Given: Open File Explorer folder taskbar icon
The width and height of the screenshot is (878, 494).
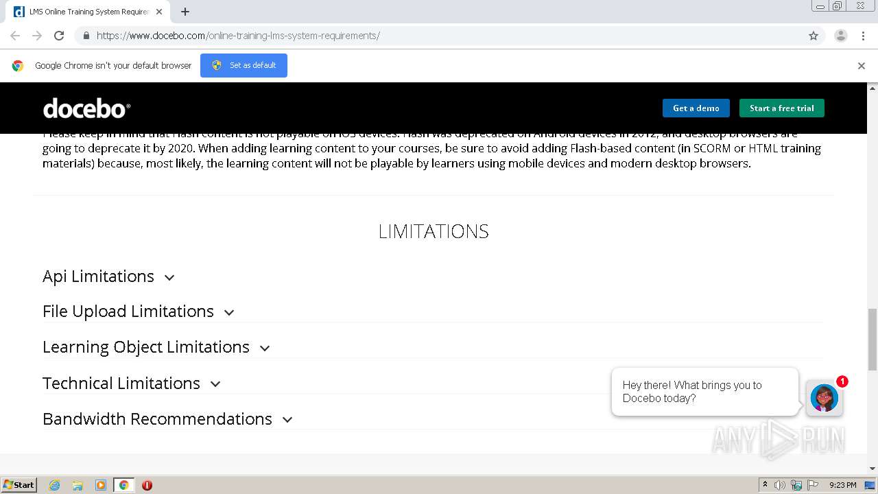Looking at the screenshot, I should point(78,485).
